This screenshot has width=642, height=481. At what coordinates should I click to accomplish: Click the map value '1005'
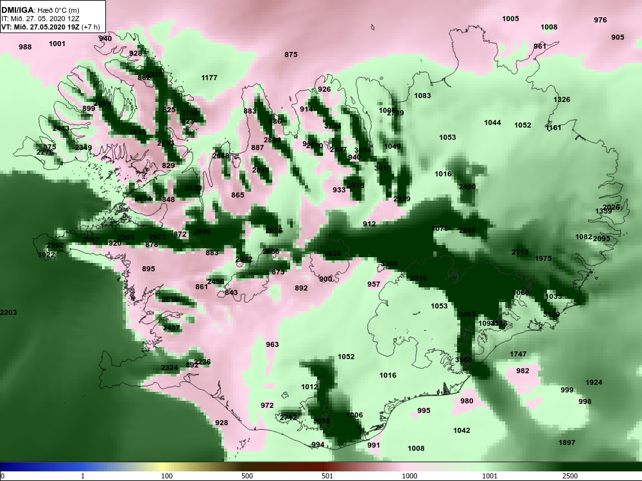tap(510, 19)
